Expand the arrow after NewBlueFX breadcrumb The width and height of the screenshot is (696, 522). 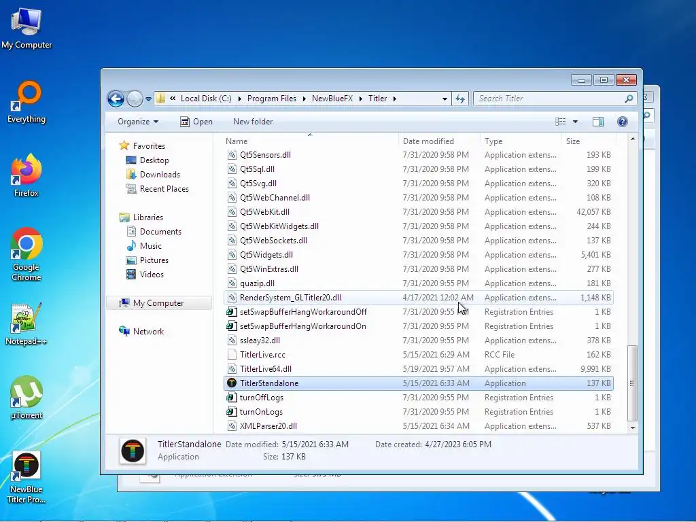pyautogui.click(x=360, y=99)
